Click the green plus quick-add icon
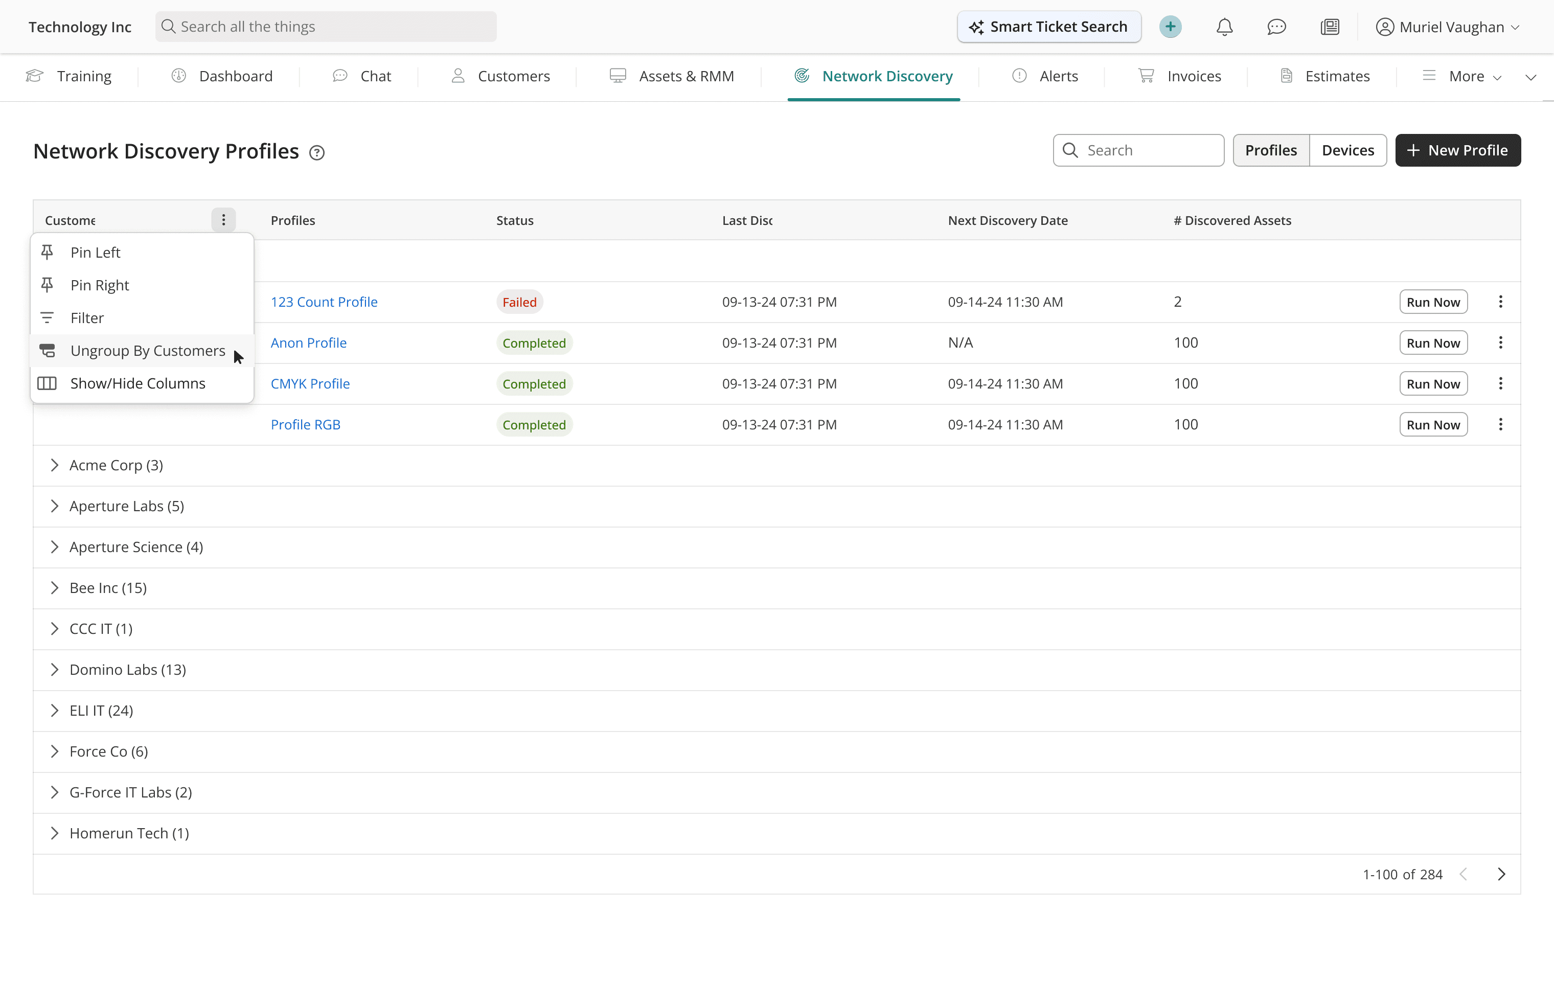Viewport: 1554px width, 1004px height. click(1170, 27)
